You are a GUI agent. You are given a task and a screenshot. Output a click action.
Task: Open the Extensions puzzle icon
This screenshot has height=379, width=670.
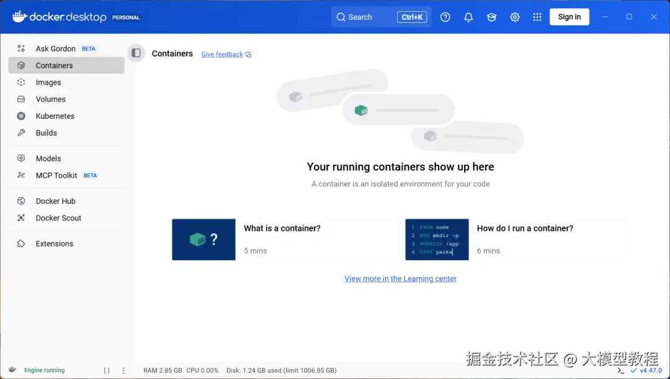21,243
